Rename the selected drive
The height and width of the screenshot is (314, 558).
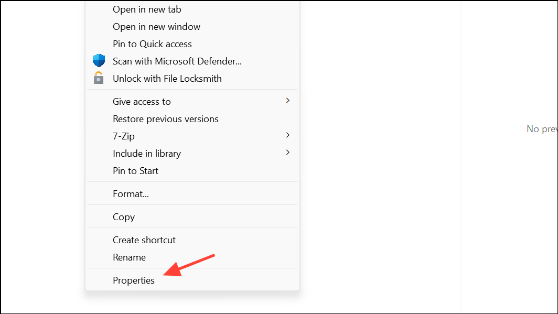129,257
